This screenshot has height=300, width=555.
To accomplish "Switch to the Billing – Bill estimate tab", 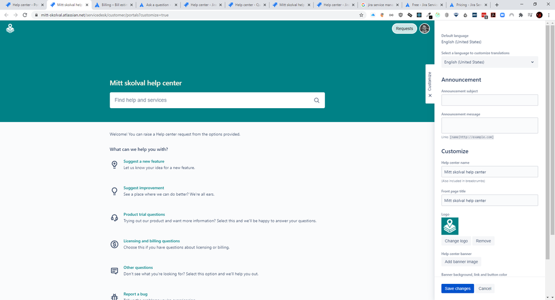I will [113, 5].
